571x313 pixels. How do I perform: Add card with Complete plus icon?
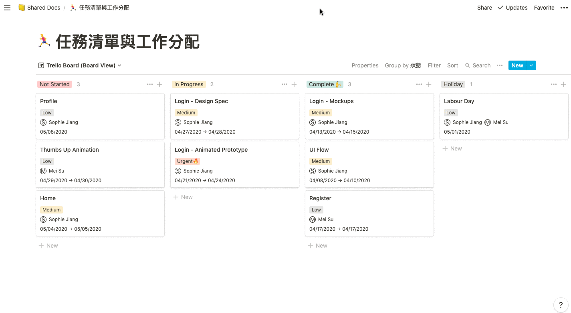(x=429, y=84)
